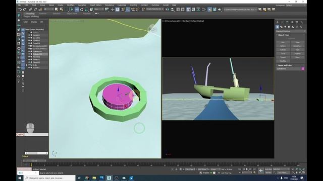Toggle the Angle Snap icon
Image resolution: width=323 pixels, height=181 pixels.
click(128, 10)
